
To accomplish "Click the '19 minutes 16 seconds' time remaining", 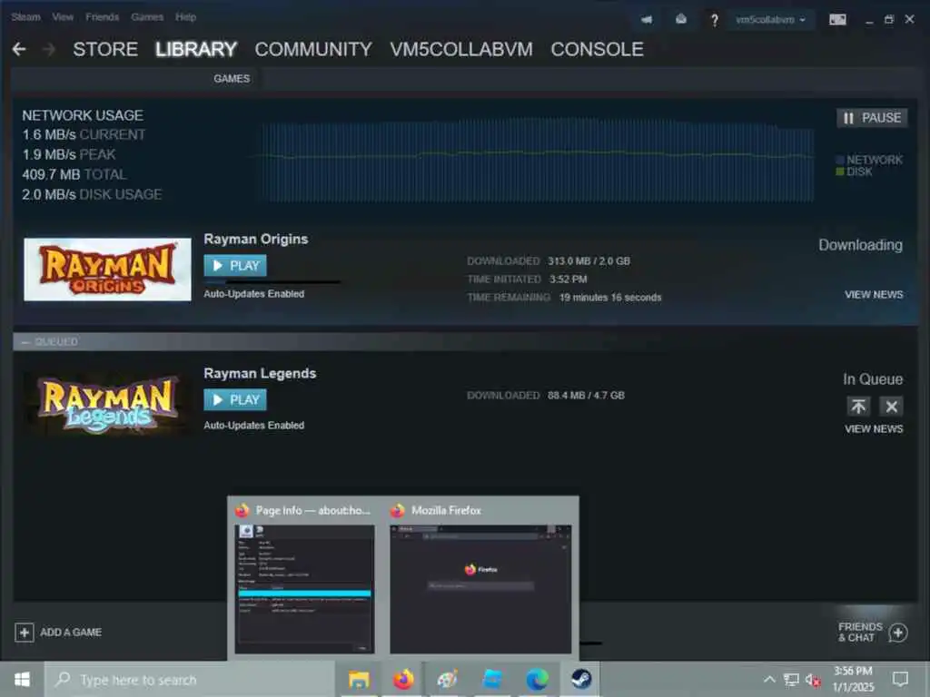I will [x=610, y=298].
